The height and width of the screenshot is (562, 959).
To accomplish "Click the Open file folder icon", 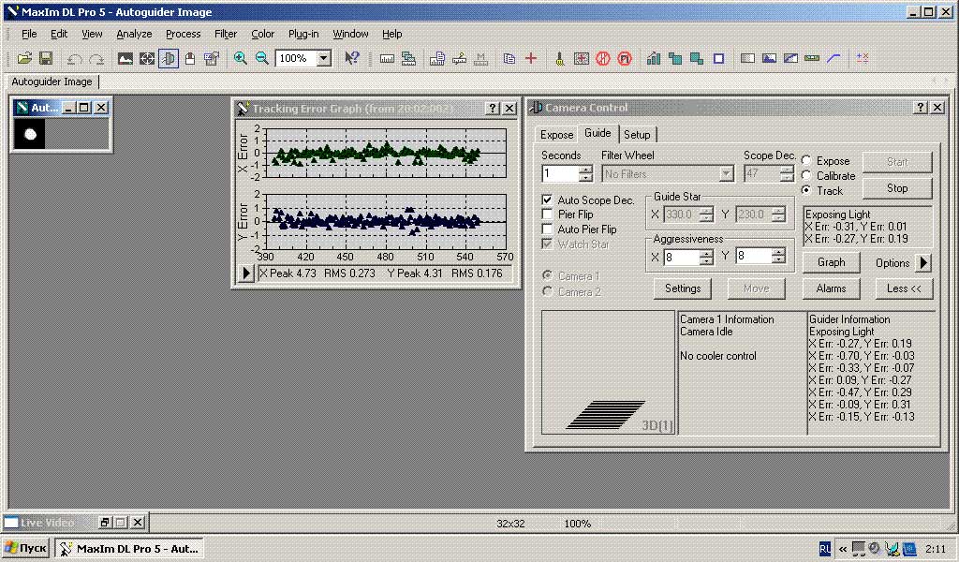I will pyautogui.click(x=25, y=58).
